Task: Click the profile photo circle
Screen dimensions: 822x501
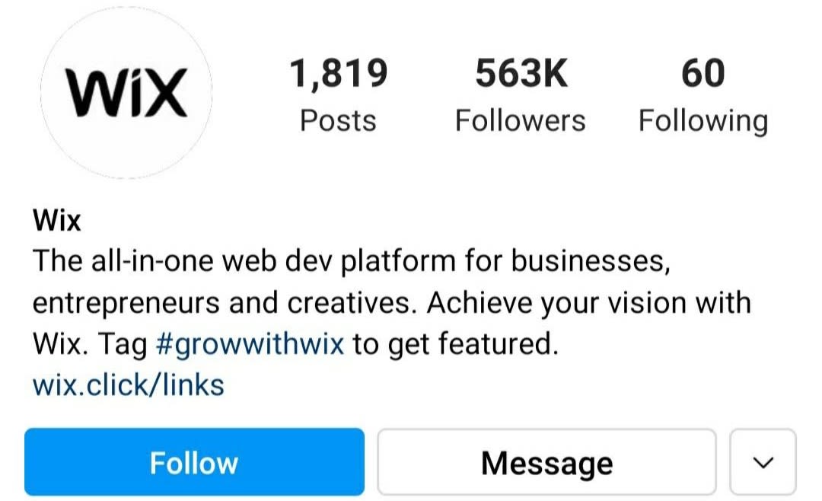Action: coord(127,91)
